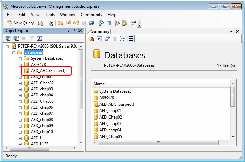Open the Edit menu
The width and height of the screenshot is (245, 162).
pos(22,15)
